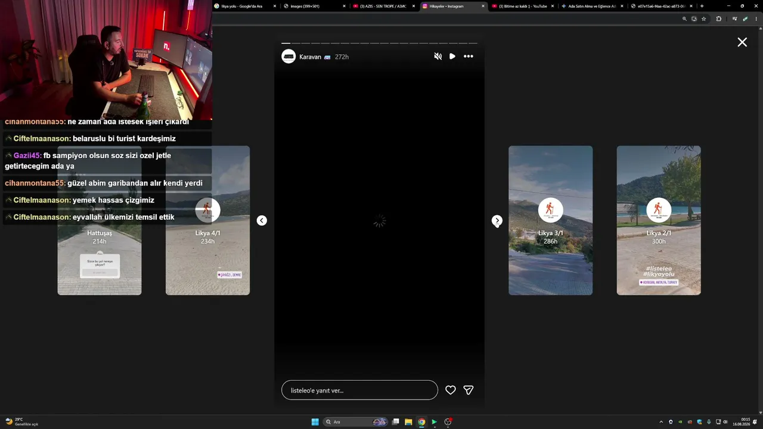Close the Instagram story viewer
Viewport: 763px width, 429px height.
(742, 42)
